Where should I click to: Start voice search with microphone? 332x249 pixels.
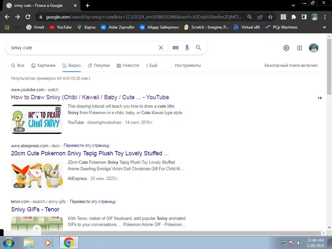click(x=187, y=48)
